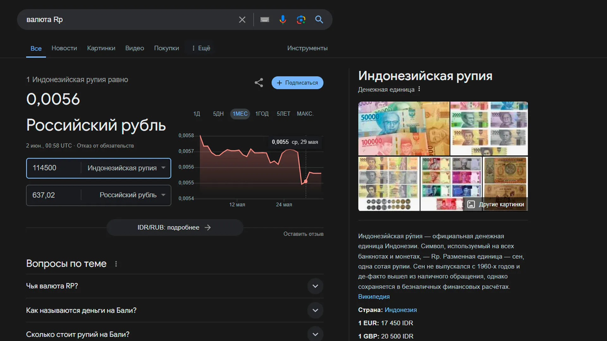Open Google Lens image search
Screen dimensions: 607x341
pyautogui.click(x=301, y=20)
